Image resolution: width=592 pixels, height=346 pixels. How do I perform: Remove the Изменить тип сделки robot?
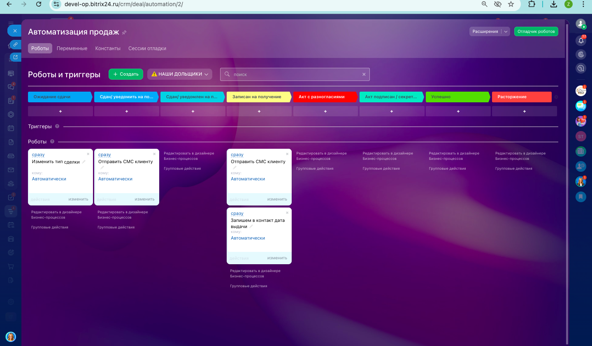coord(88,154)
